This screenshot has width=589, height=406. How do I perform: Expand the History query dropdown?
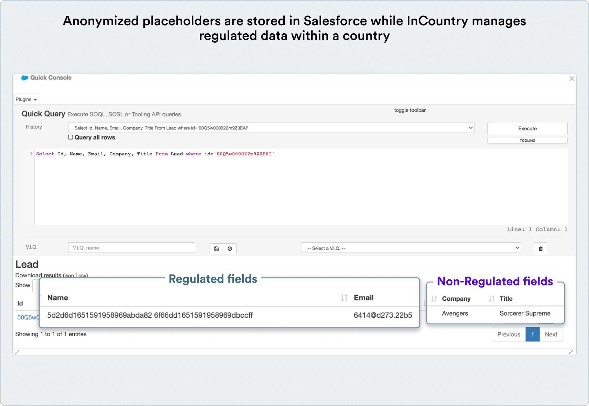[x=271, y=128]
